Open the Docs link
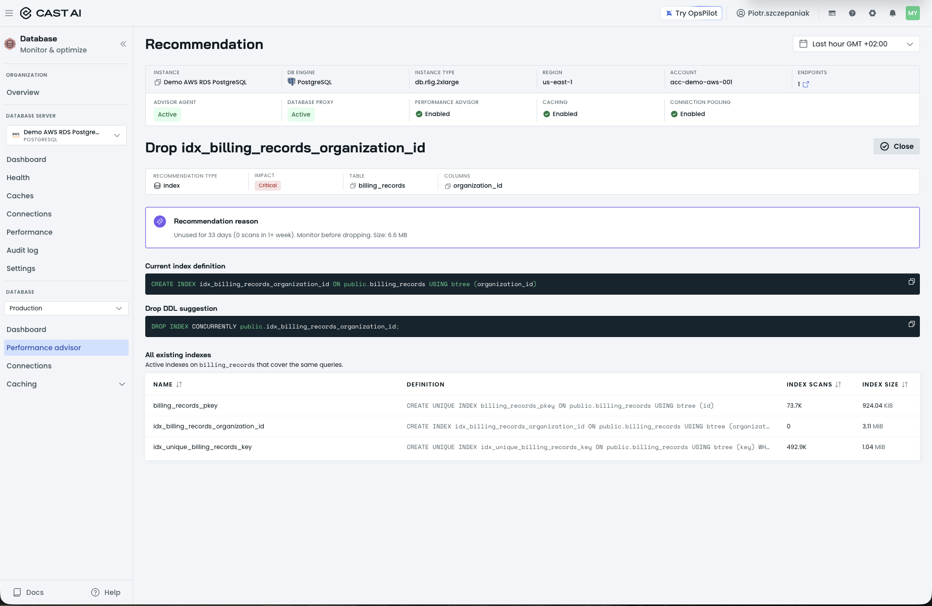932x606 pixels. (29, 592)
